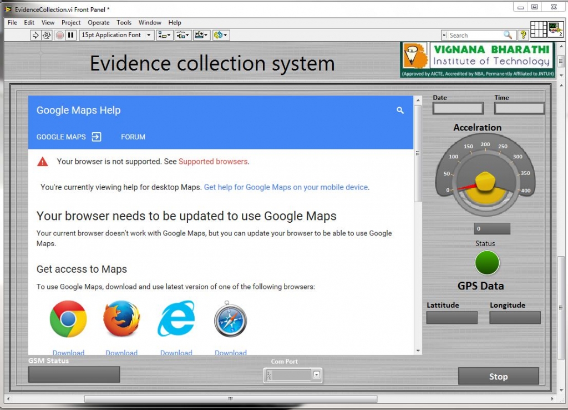Toggle the green Status LED indicator

click(487, 263)
